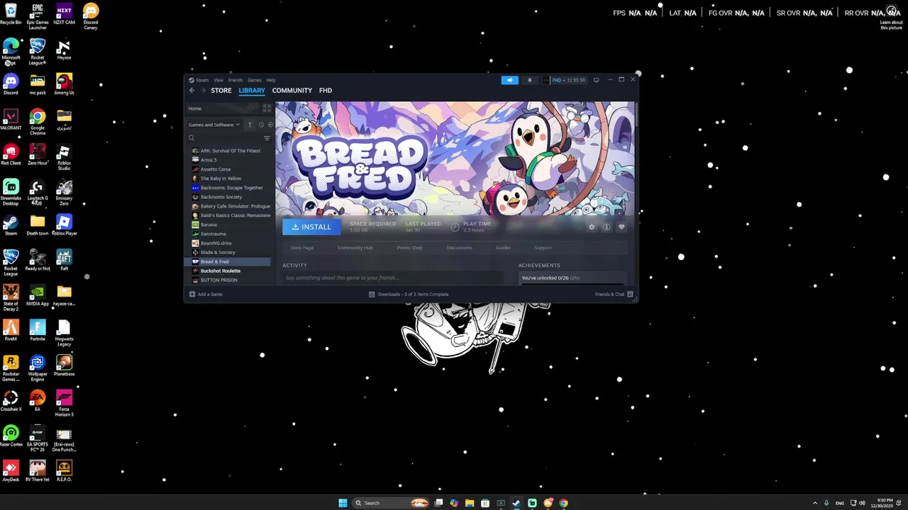
Task: Click the recent activity clock filter icon
Action: coord(261,125)
